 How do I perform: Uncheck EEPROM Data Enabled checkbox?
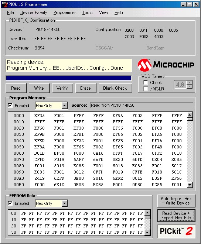pyautogui.click(x=10, y=203)
